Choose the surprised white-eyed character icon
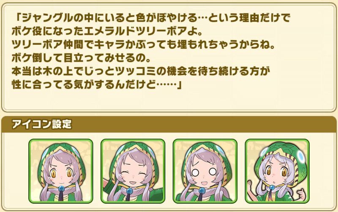Viewport: 338px width, 212px height. coord(205,171)
